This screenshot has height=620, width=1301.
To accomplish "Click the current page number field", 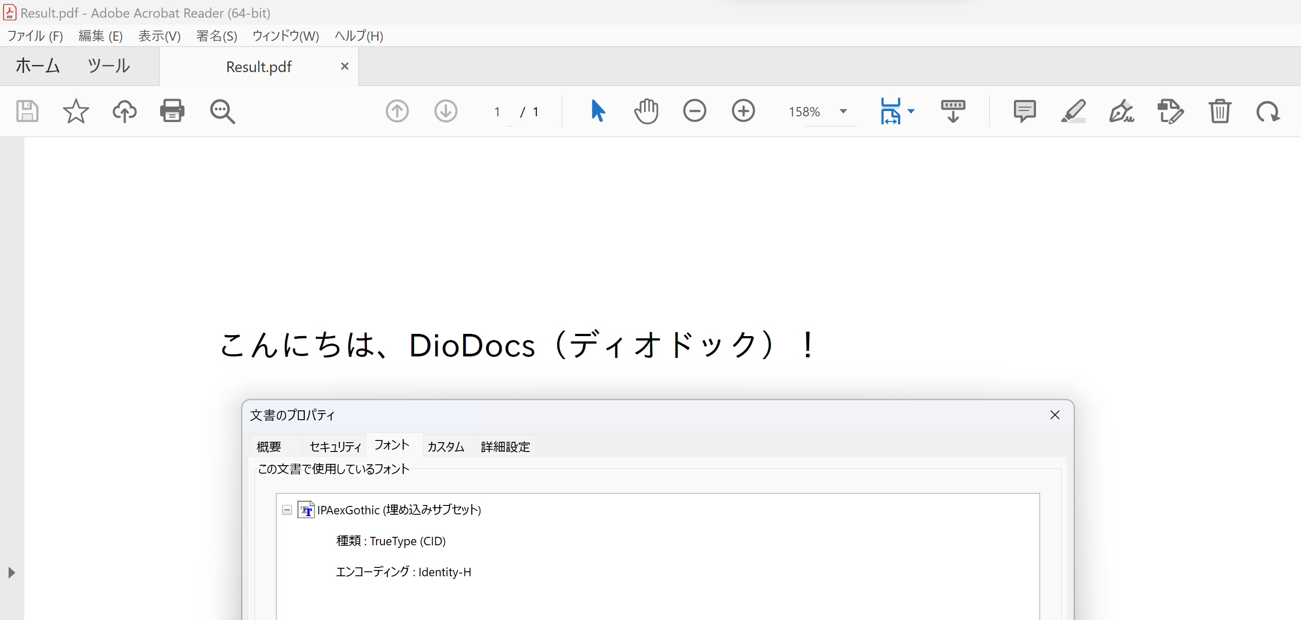I will (x=498, y=112).
